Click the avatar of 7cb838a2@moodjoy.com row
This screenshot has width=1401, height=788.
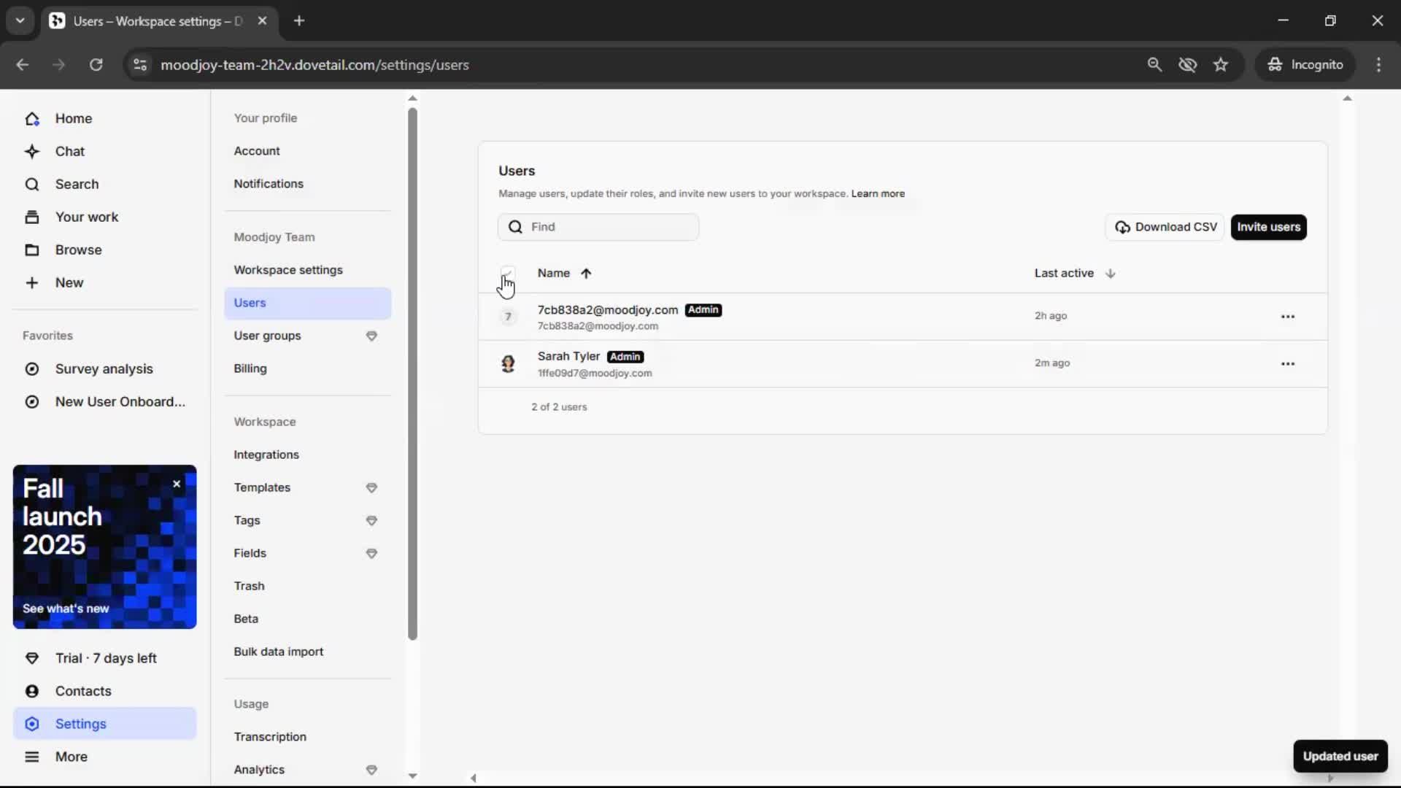pyautogui.click(x=508, y=317)
